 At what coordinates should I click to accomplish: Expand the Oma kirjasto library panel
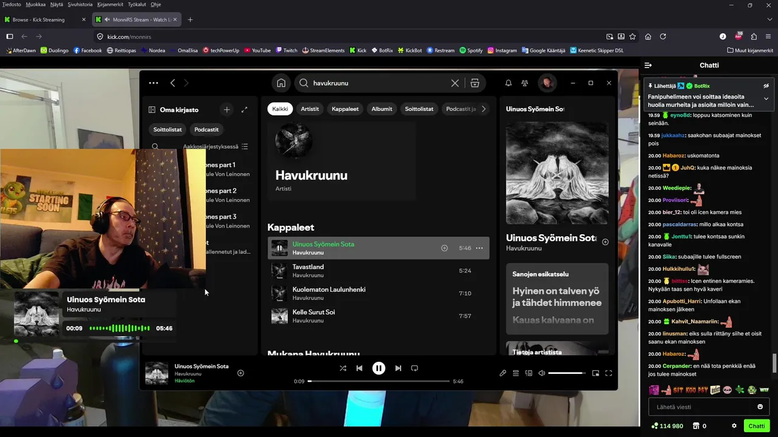pyautogui.click(x=244, y=110)
